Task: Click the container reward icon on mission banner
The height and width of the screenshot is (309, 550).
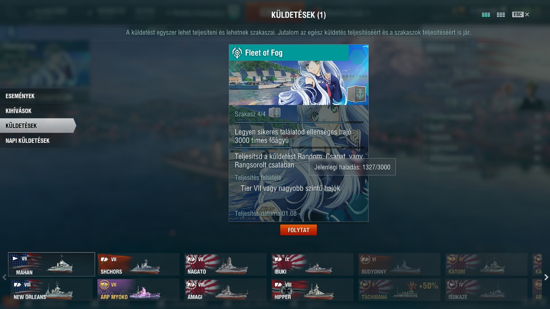Action: click(x=356, y=94)
